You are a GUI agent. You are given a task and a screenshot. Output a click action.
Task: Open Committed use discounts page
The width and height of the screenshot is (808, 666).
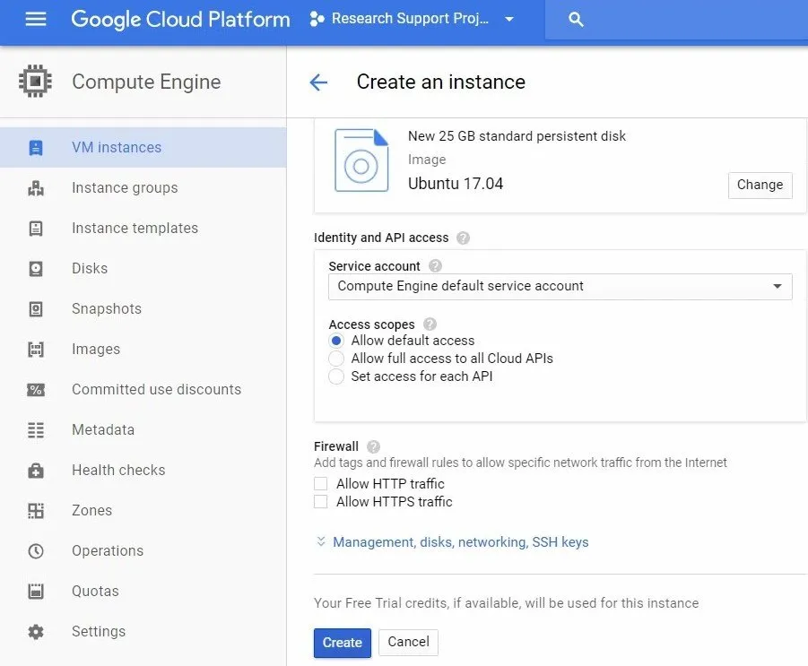click(x=143, y=389)
